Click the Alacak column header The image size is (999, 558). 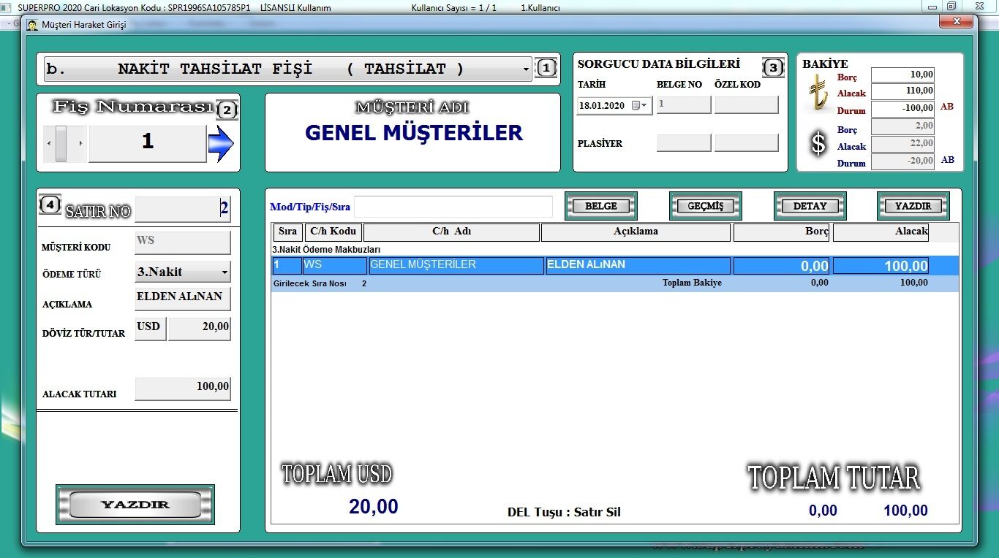point(881,232)
